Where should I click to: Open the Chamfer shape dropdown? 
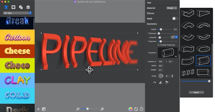click(x=174, y=37)
